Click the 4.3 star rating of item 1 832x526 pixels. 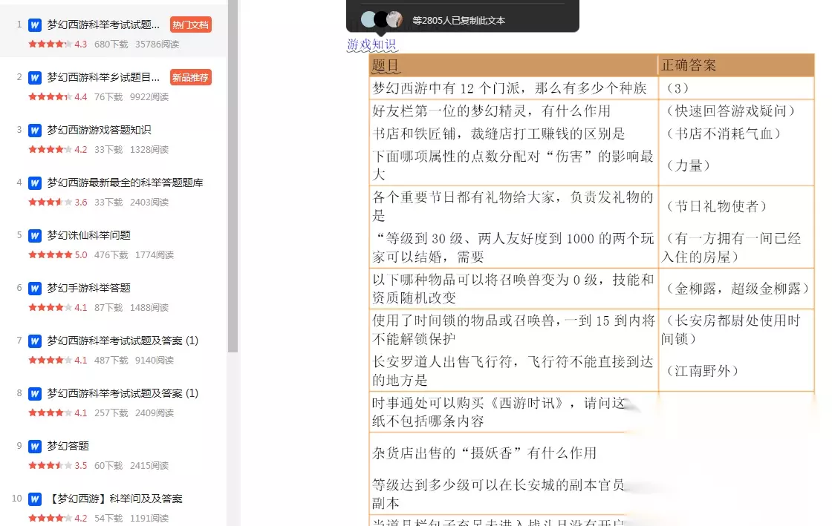pyautogui.click(x=58, y=45)
